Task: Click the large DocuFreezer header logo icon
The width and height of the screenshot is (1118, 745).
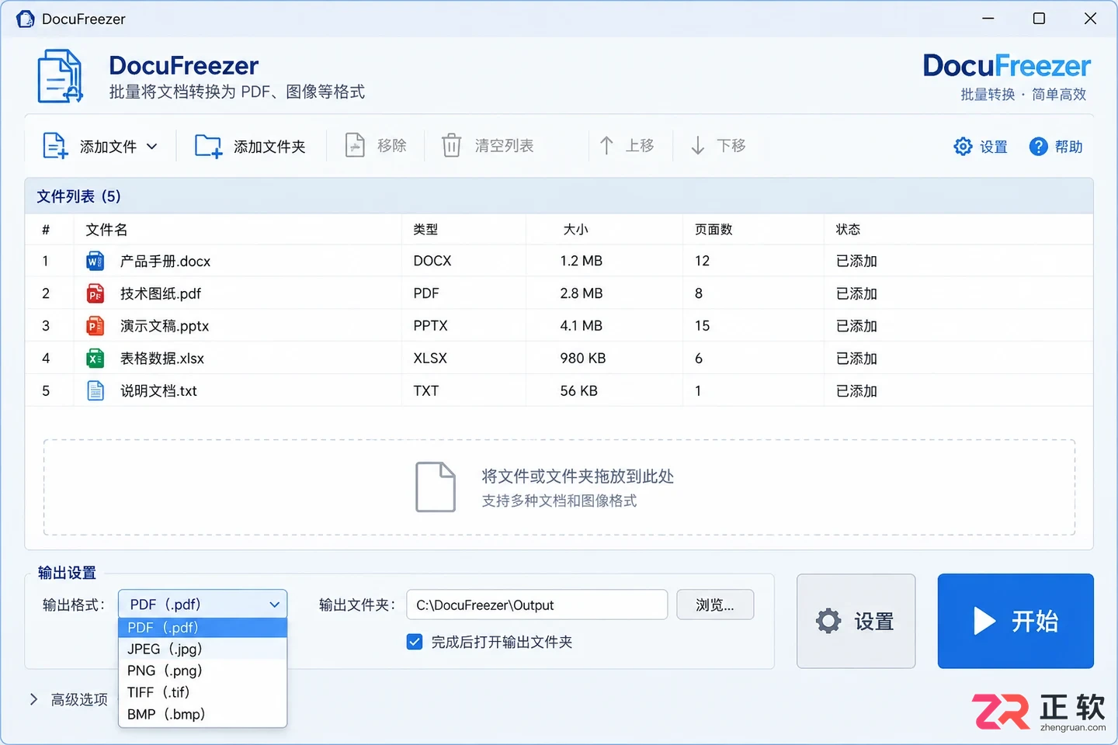Action: (x=60, y=76)
